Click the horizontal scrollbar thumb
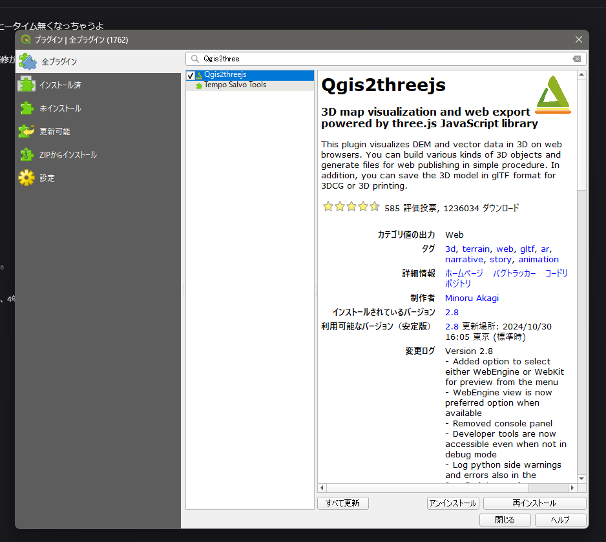This screenshot has width=606, height=542. coord(428,488)
